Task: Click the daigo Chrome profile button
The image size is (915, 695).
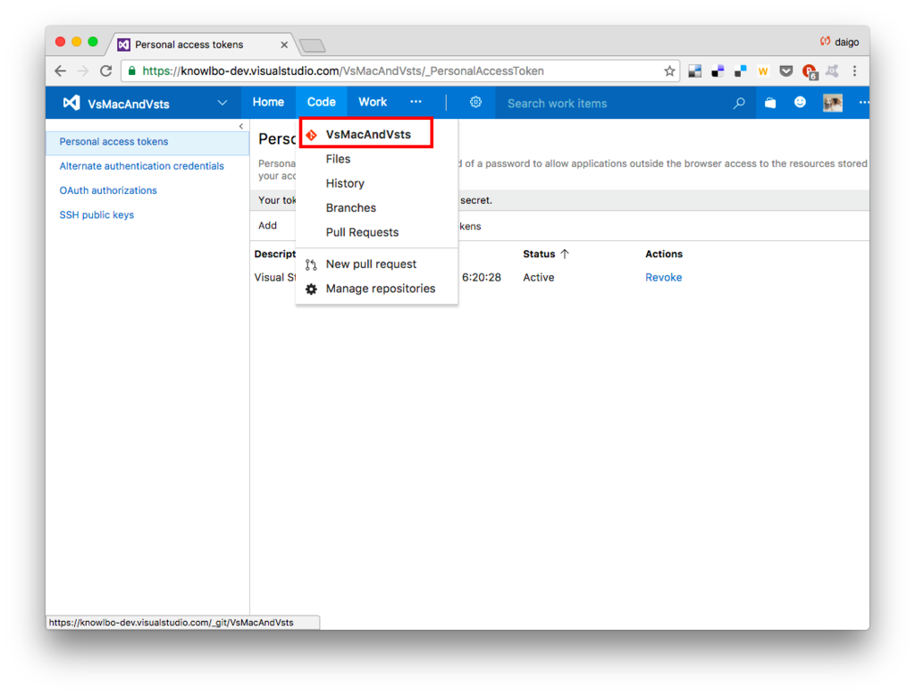Action: [839, 41]
